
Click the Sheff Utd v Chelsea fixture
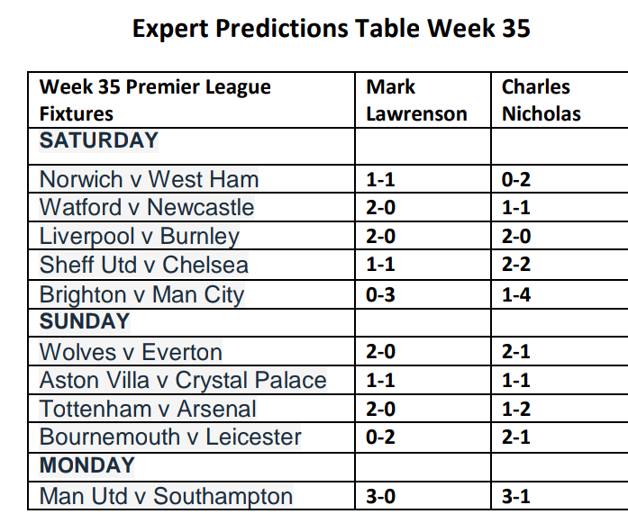(144, 266)
